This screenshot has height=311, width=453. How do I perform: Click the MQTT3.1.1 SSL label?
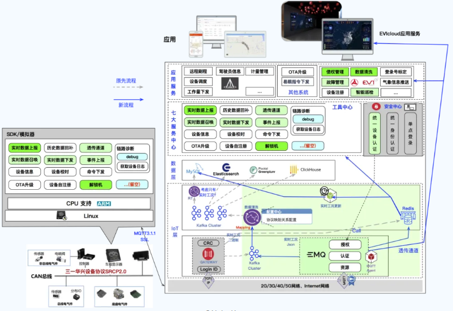pyautogui.click(x=145, y=236)
